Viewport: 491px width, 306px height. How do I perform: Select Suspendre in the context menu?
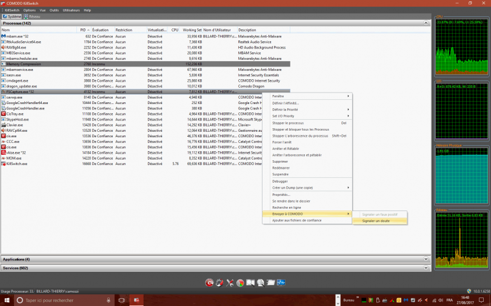pyautogui.click(x=307, y=174)
